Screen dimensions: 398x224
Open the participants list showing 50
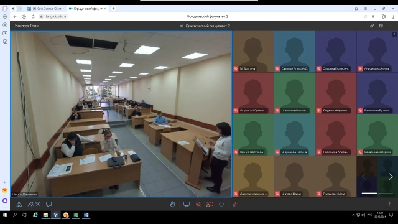tap(34, 204)
